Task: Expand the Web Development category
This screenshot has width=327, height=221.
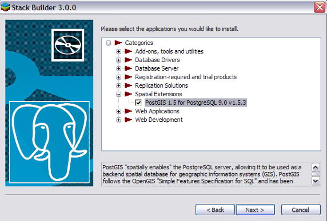Action: point(119,120)
